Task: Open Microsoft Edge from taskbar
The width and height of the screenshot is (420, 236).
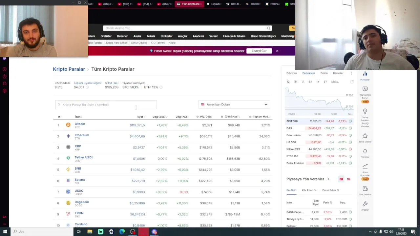Action: coord(122,232)
